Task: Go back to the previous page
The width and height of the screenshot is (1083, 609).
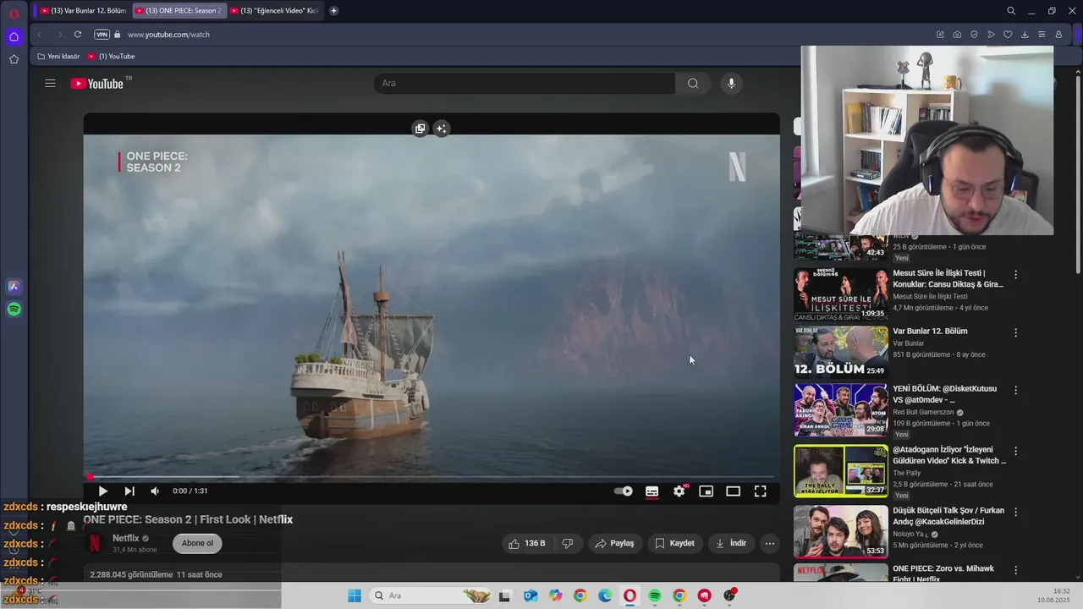Action: 39,35
